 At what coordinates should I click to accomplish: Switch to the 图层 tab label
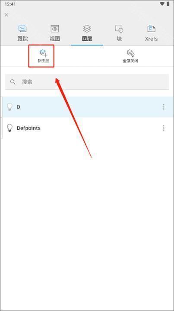point(87,39)
